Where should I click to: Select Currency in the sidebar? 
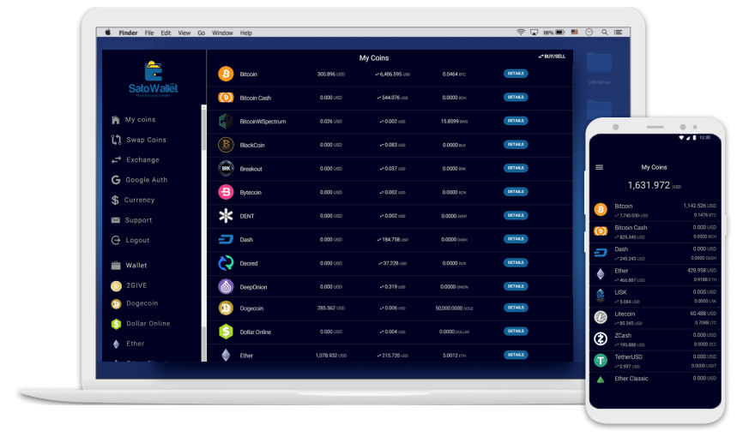139,200
